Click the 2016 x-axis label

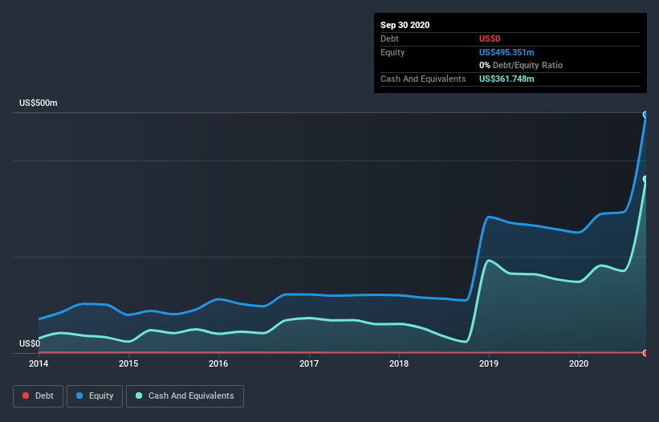pyautogui.click(x=218, y=363)
